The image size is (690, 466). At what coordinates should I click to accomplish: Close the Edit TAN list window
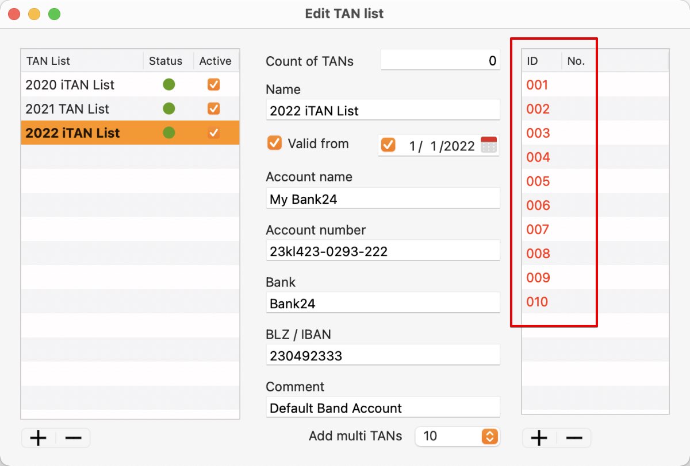tap(14, 14)
